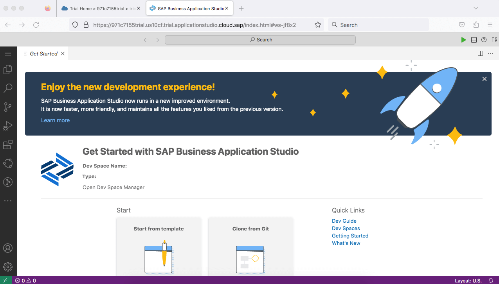The image size is (499, 284).
Task: Open the Dev Guide quick link
Action: click(344, 221)
